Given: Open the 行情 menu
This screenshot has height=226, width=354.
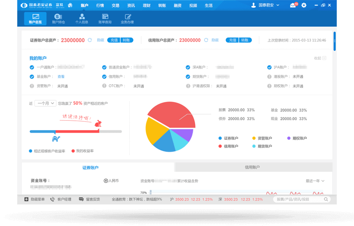Looking at the screenshot, I should 100,5.
